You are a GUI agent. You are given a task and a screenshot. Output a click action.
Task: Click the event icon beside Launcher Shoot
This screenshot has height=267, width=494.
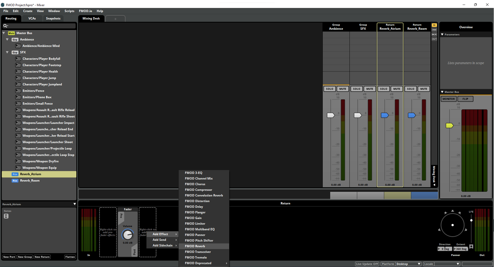[x=18, y=142]
